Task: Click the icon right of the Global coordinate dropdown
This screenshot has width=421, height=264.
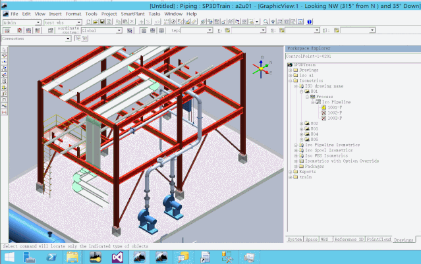Action: pos(130,30)
